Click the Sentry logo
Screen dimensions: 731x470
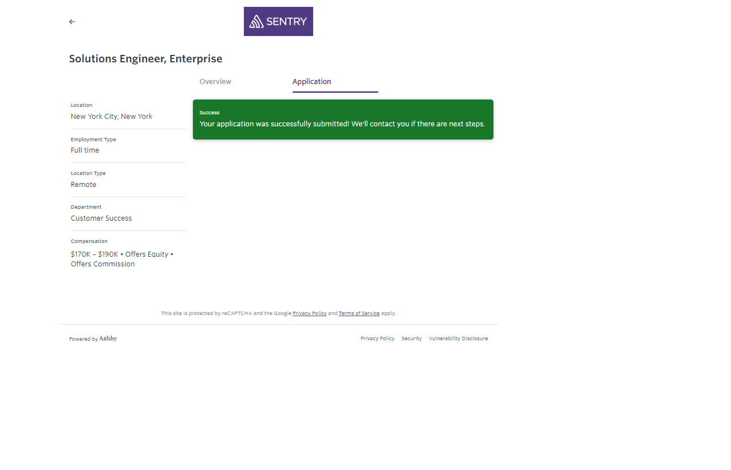tap(278, 22)
